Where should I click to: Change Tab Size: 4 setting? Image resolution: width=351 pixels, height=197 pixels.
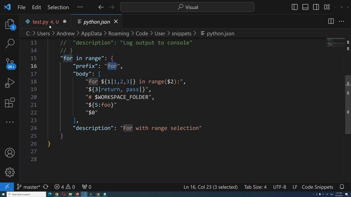pos(255,187)
